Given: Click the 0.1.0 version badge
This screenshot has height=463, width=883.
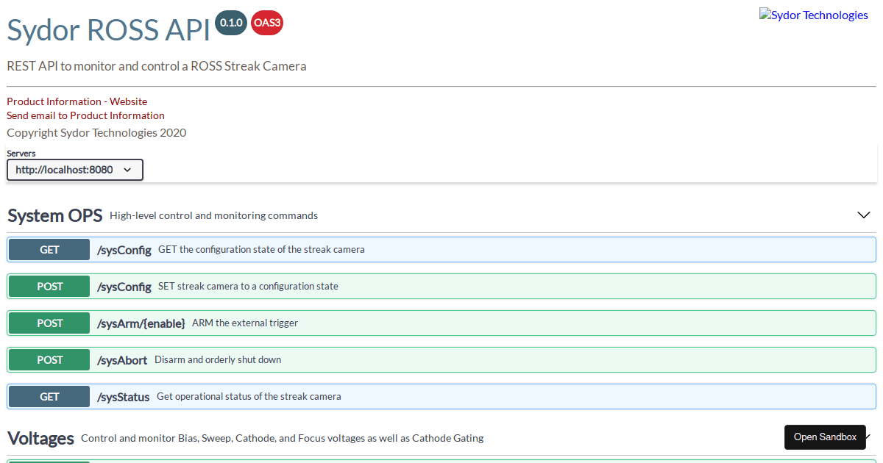Looking at the screenshot, I should (x=230, y=23).
